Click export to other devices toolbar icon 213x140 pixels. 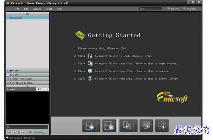126,126
